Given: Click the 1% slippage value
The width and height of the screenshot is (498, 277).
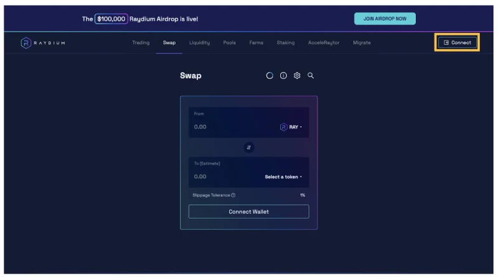Looking at the screenshot, I should (303, 195).
